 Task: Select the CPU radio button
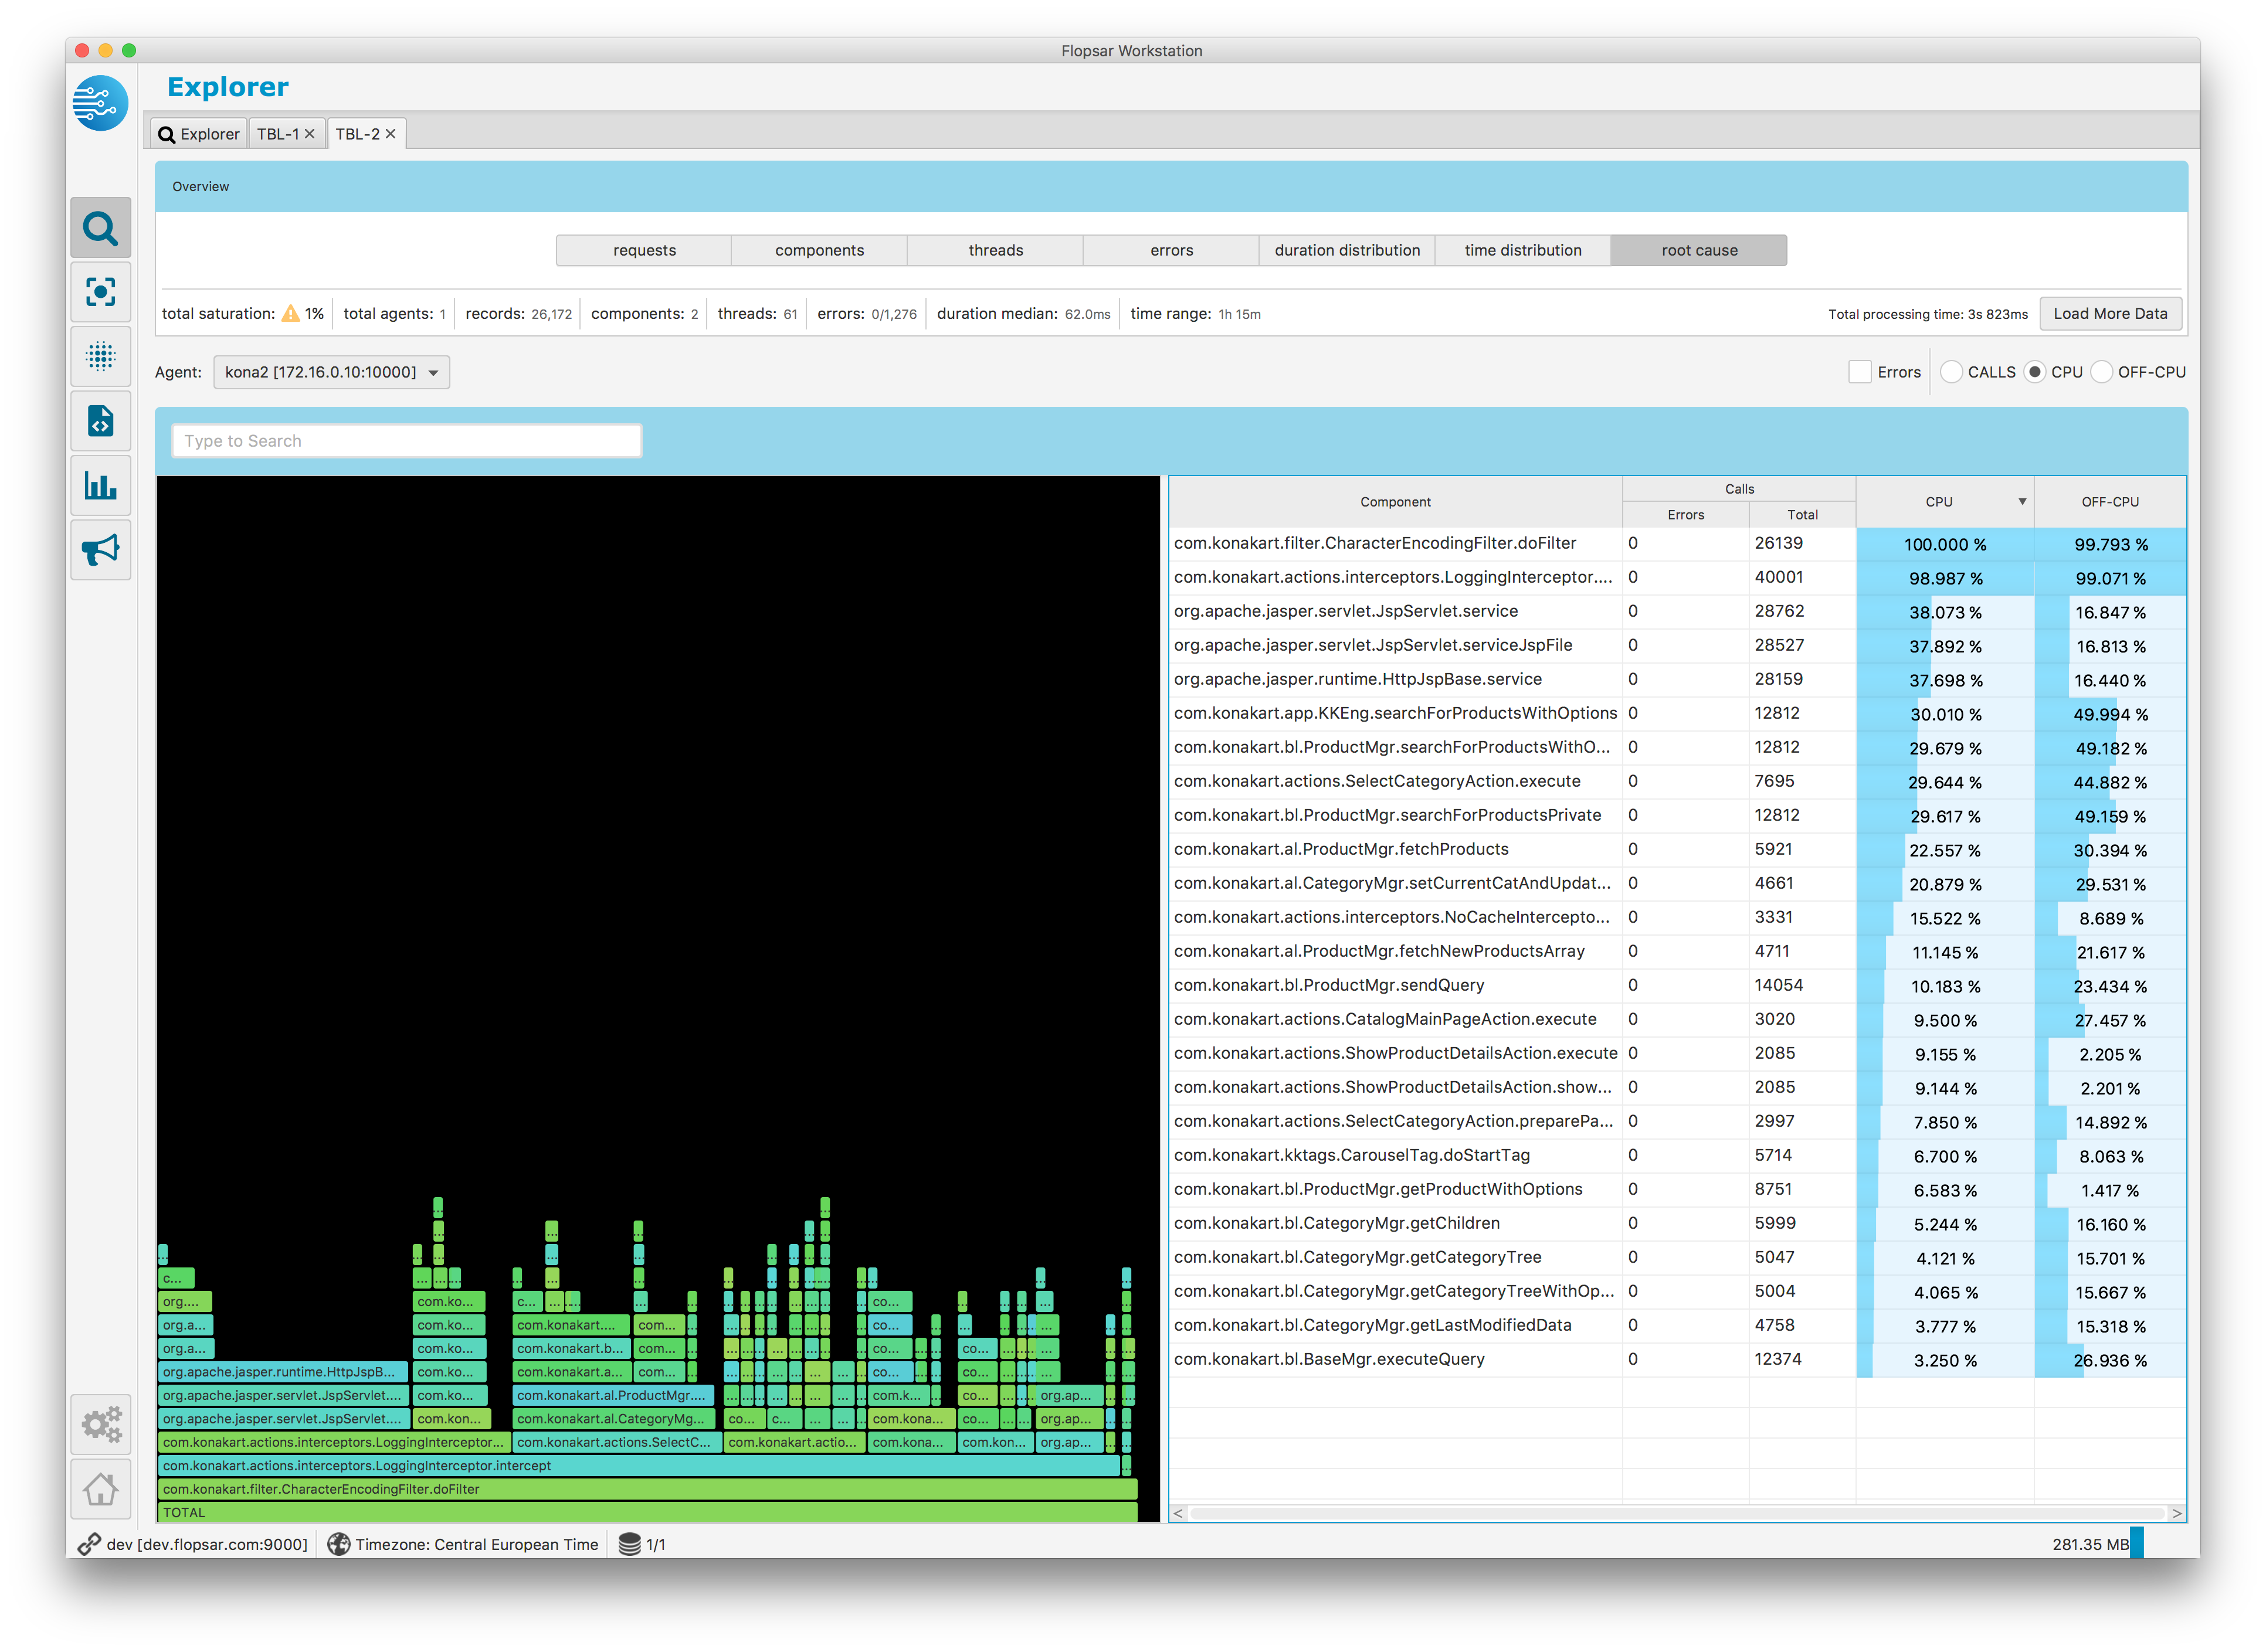(x=2034, y=372)
